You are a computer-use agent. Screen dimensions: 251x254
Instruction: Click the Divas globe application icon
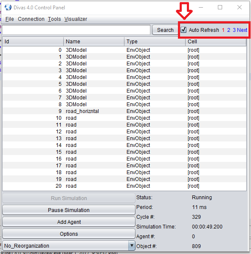[x=8, y=8]
